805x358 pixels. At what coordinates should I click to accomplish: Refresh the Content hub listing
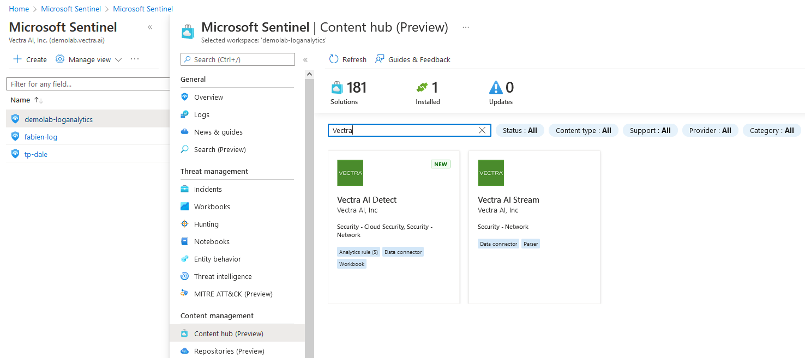pos(347,59)
